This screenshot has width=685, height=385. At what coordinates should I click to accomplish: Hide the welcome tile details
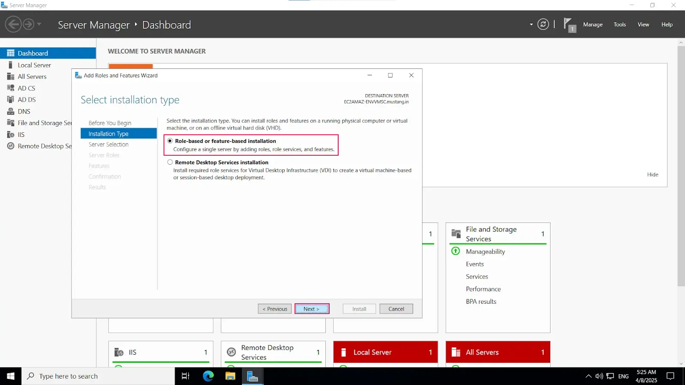point(653,174)
